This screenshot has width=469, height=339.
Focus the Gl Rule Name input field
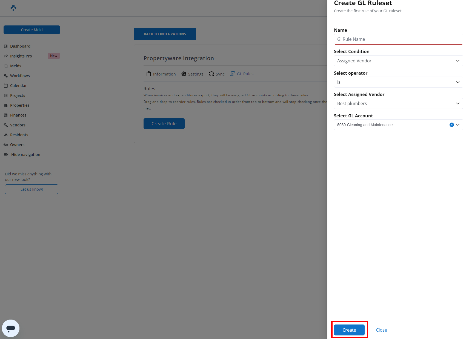tap(398, 39)
